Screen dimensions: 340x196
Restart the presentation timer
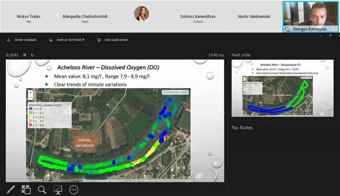coord(33,55)
